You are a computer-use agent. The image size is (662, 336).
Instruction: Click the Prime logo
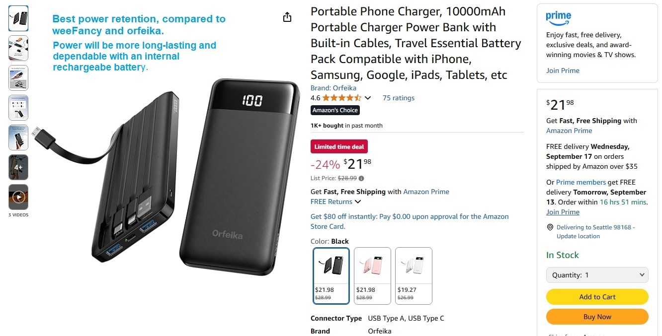pyautogui.click(x=558, y=18)
